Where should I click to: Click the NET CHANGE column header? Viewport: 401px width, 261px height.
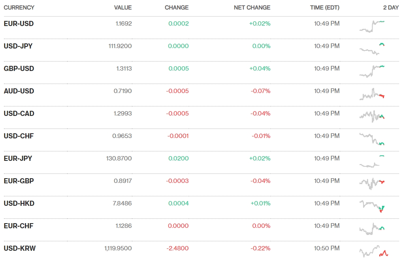[252, 7]
